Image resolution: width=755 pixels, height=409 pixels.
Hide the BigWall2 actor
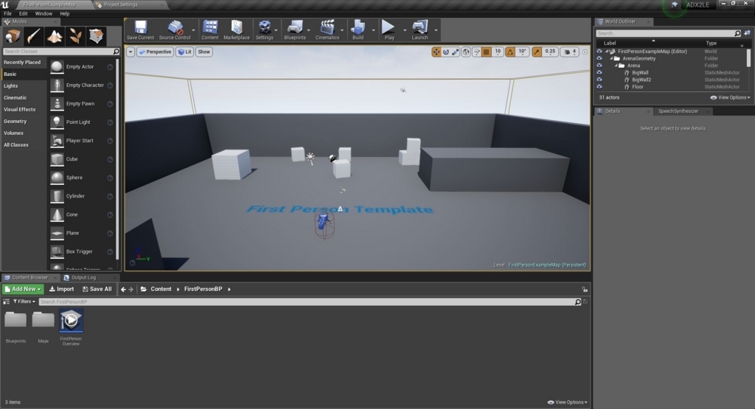(x=599, y=80)
